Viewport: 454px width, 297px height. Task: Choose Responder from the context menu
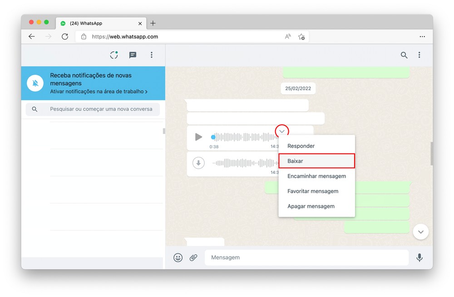point(317,146)
